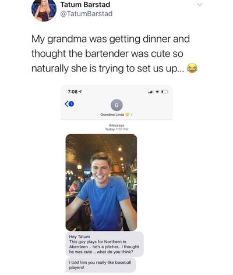Screen dimensions: 233x275
Task: Open Grandma Linda's contact avatar circle
Action: (116, 105)
